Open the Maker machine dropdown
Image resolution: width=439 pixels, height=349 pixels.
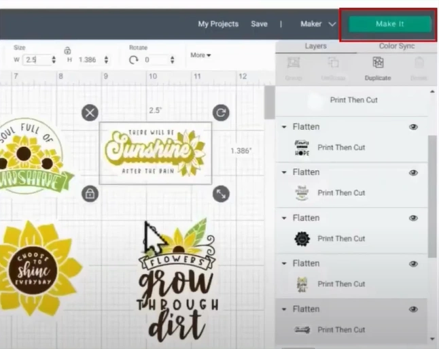(318, 24)
